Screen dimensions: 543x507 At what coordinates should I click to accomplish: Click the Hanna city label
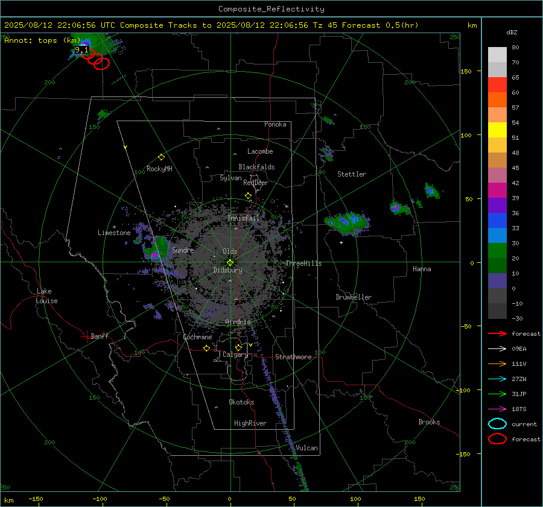click(x=422, y=269)
